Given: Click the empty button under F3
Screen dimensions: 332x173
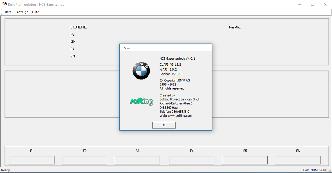Looking at the screenshot, I should click(x=137, y=160).
